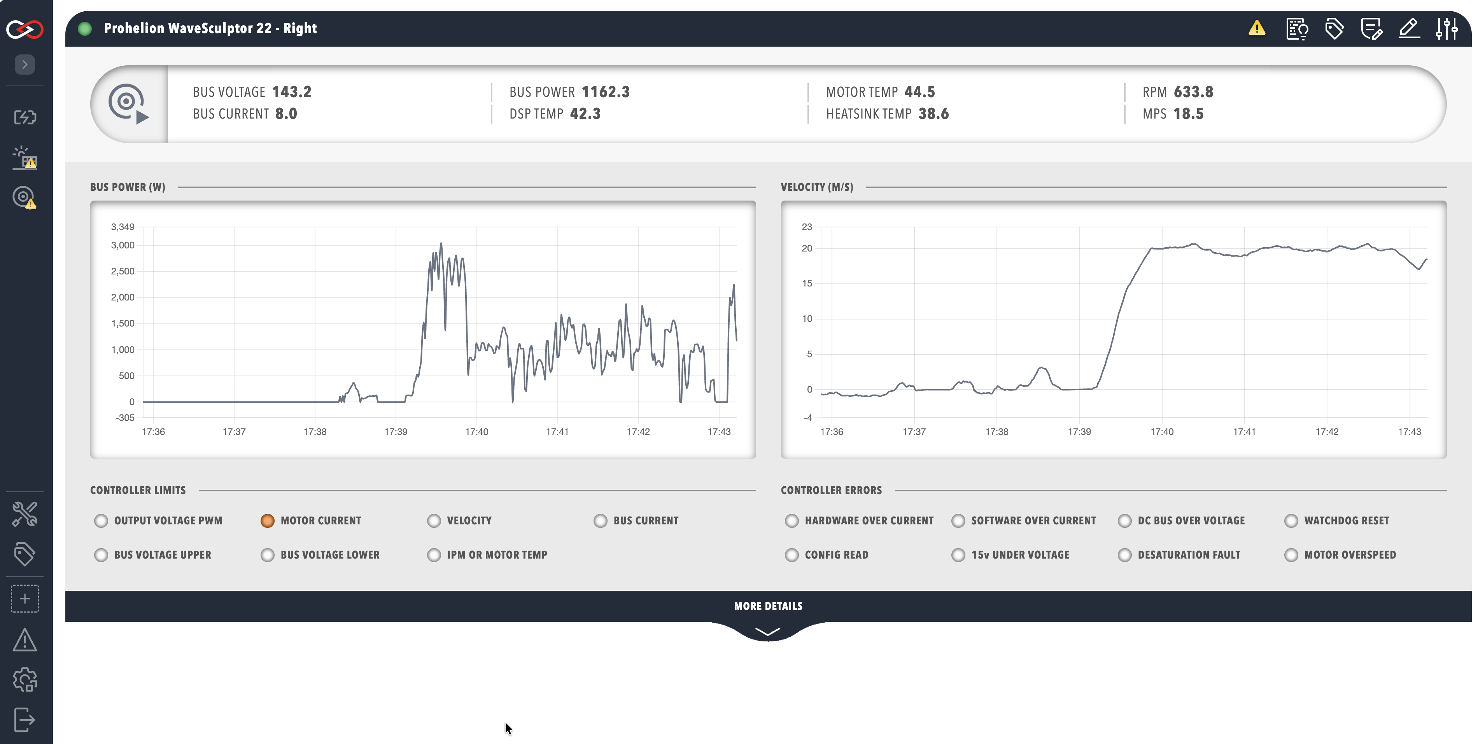Select the Bus Current limit indicator

(601, 521)
